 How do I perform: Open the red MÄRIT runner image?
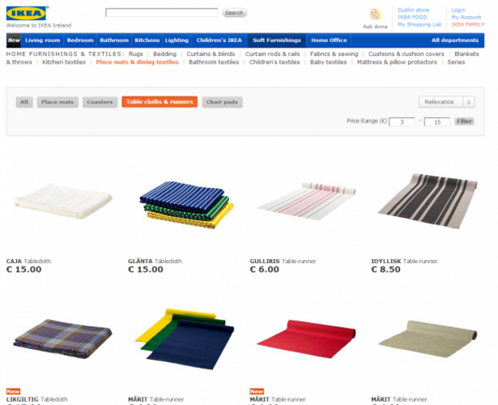pyautogui.click(x=306, y=338)
